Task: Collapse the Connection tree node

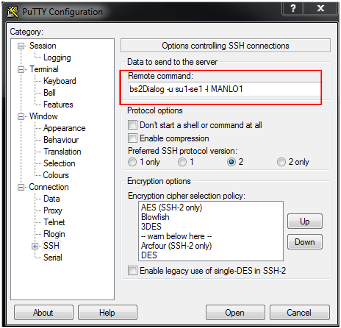Action: 21,187
